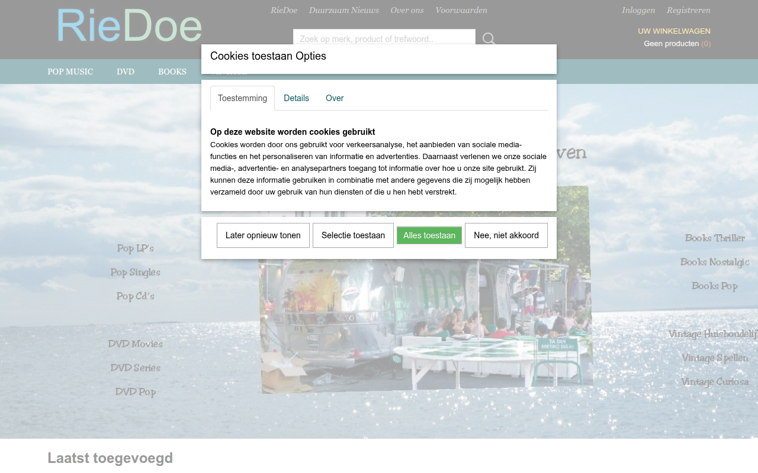The width and height of the screenshot is (758, 473).
Task: Browse Pop Singles category
Action: (136, 272)
